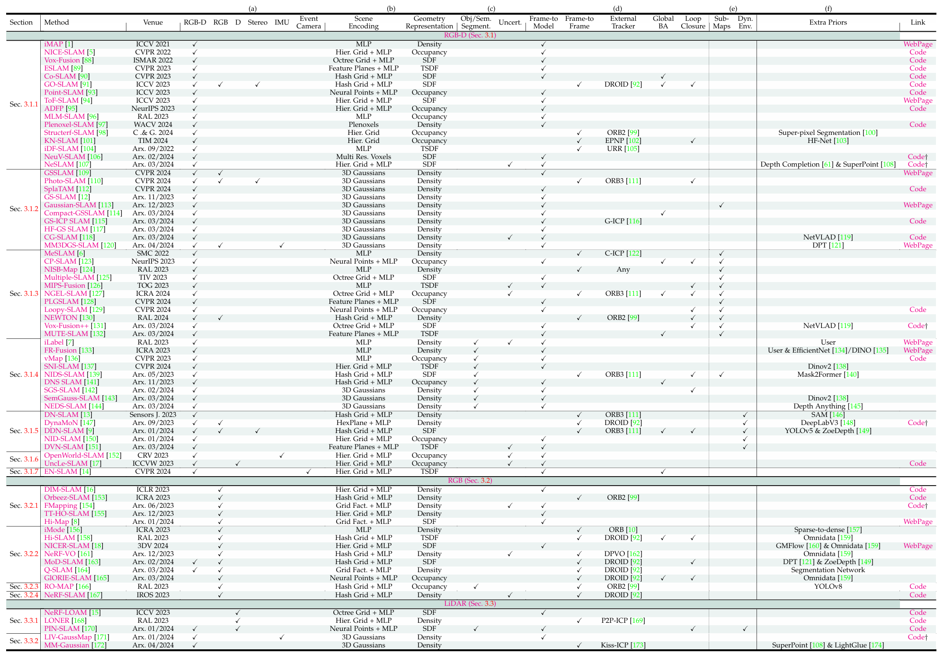Open the Code link for ESLAM
This screenshot has width=944, height=655.
coord(917,68)
